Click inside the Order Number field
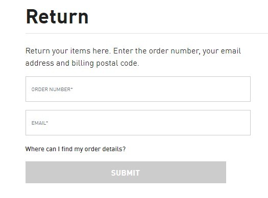This screenshot has height=198, width=268. pyautogui.click(x=138, y=89)
